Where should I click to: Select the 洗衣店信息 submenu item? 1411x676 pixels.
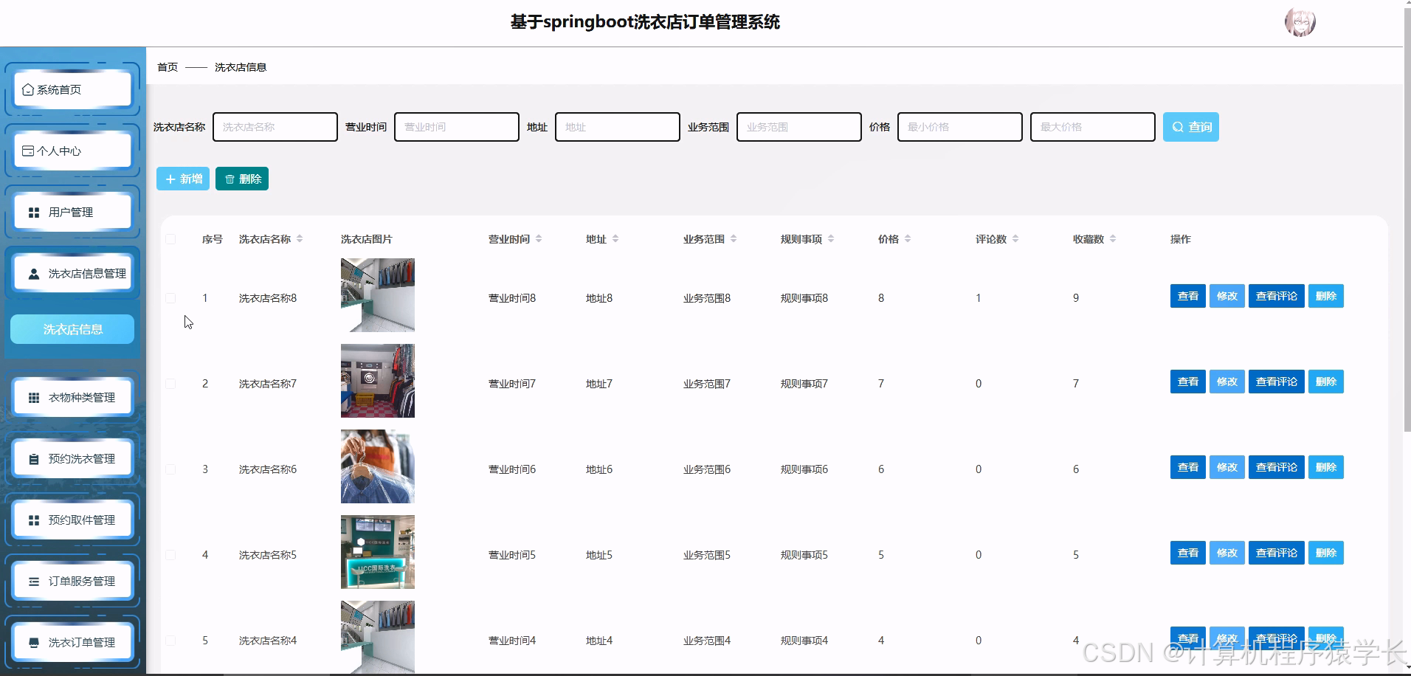pos(72,329)
